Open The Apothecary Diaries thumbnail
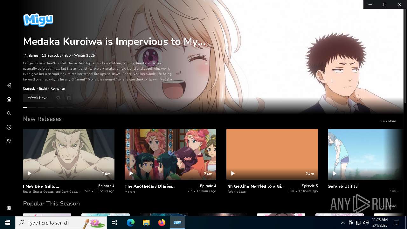 170,154
